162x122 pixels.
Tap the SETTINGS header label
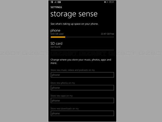click(56, 7)
